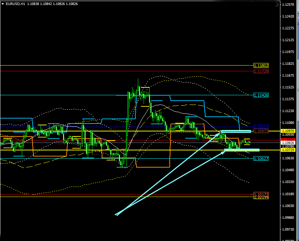Select the brown 1.10973 line label
Viewport: 299px width, 241px height.
pyautogui.click(x=261, y=131)
